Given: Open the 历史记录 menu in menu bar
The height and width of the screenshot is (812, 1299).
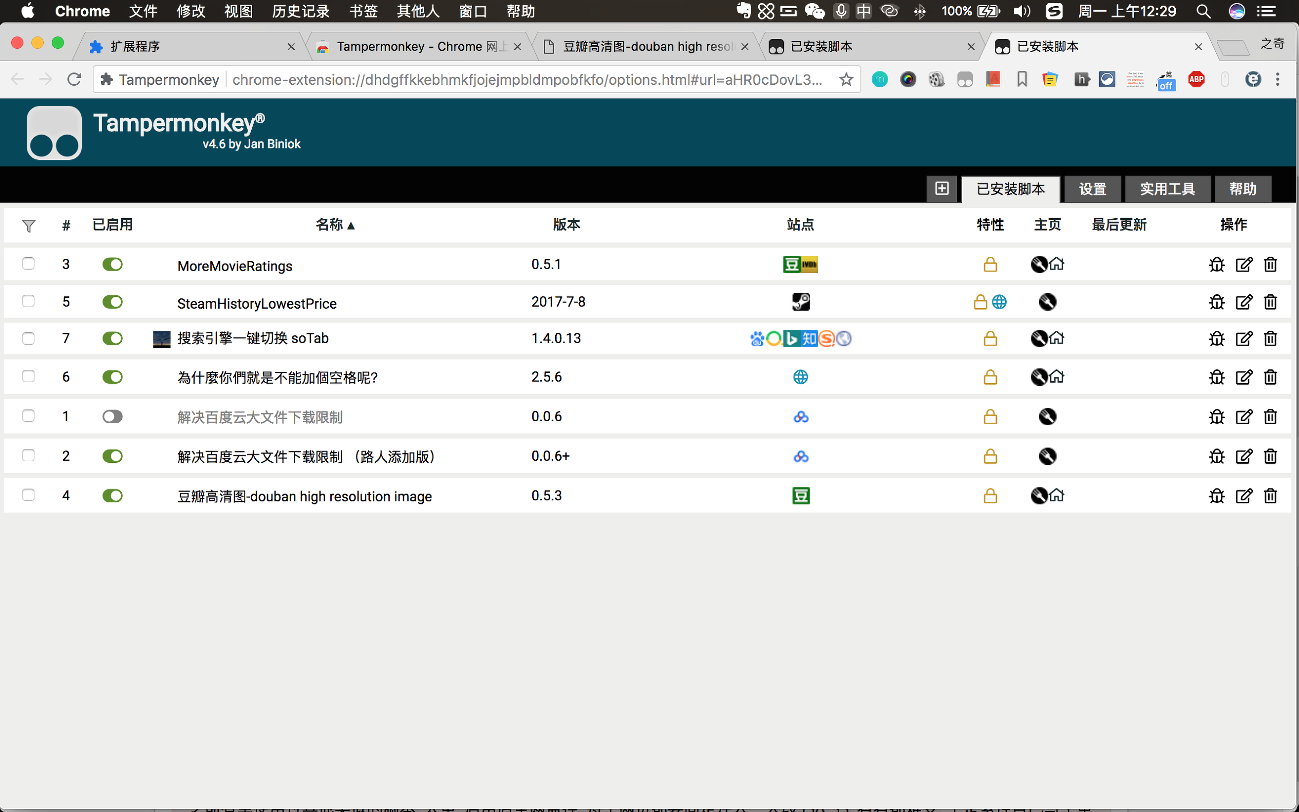Looking at the screenshot, I should (x=300, y=11).
